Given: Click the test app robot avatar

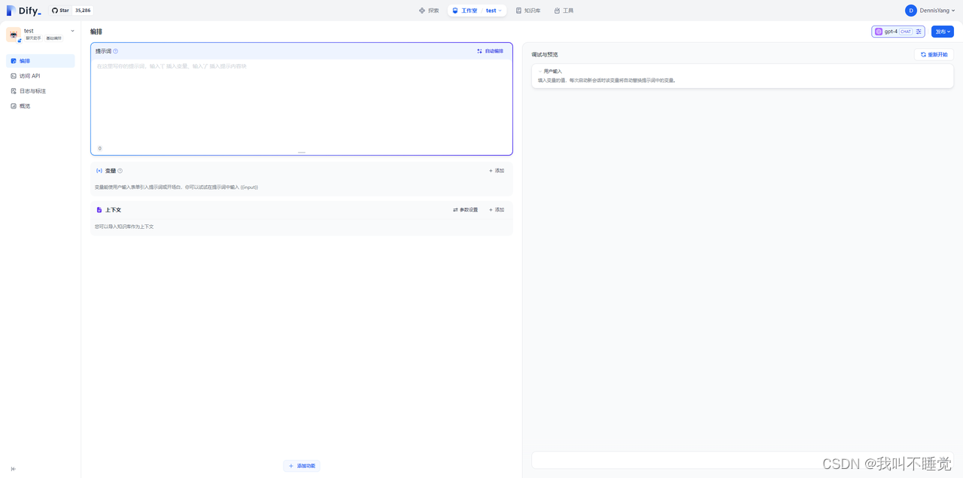Looking at the screenshot, I should 14,35.
